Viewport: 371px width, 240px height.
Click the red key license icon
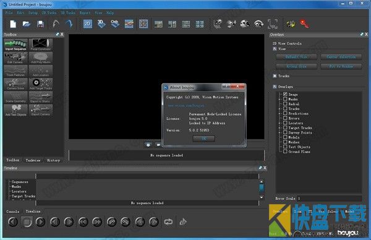tap(304, 24)
